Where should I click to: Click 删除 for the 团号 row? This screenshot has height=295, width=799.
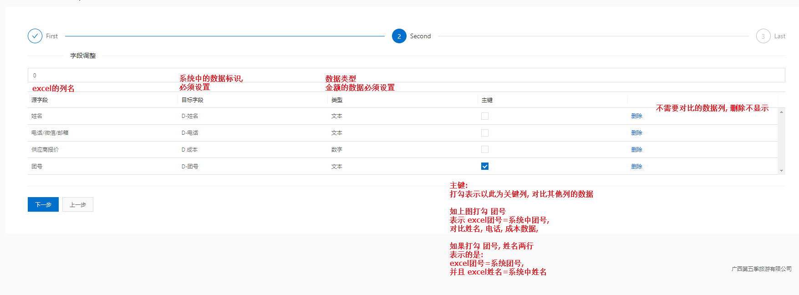pos(636,167)
